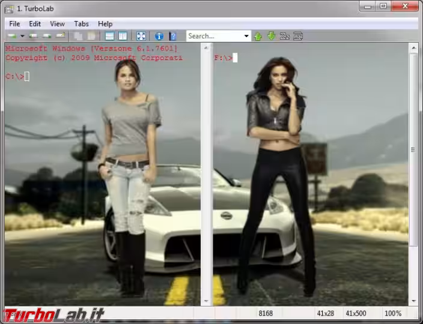This screenshot has width=423, height=324.
Task: Click the green down arrow search icon
Action: coord(271,36)
